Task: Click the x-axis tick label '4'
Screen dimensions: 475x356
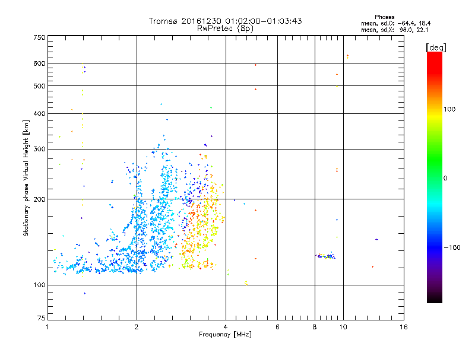Action: (226, 327)
